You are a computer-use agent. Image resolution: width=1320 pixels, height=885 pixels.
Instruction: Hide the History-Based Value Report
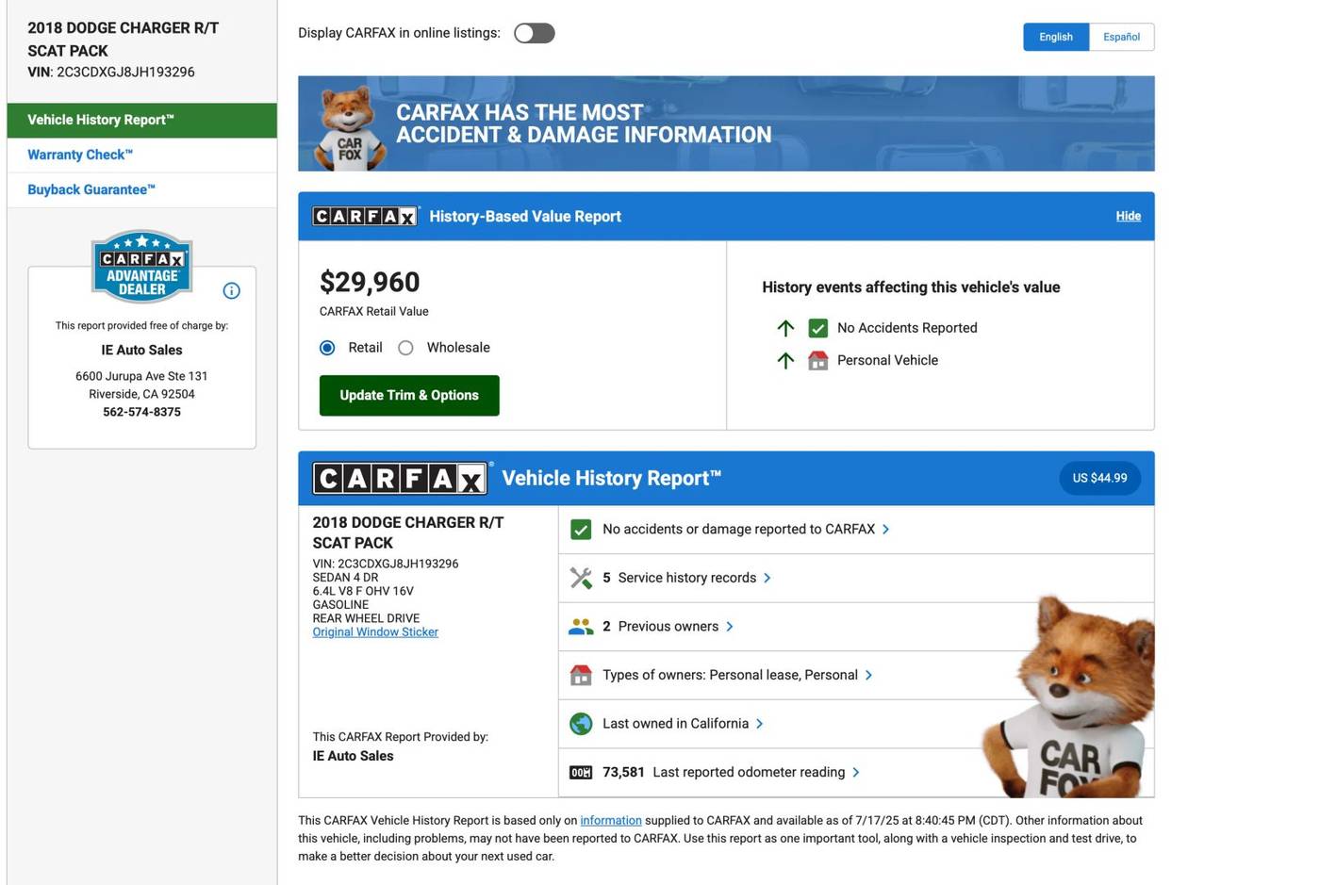pyautogui.click(x=1128, y=217)
